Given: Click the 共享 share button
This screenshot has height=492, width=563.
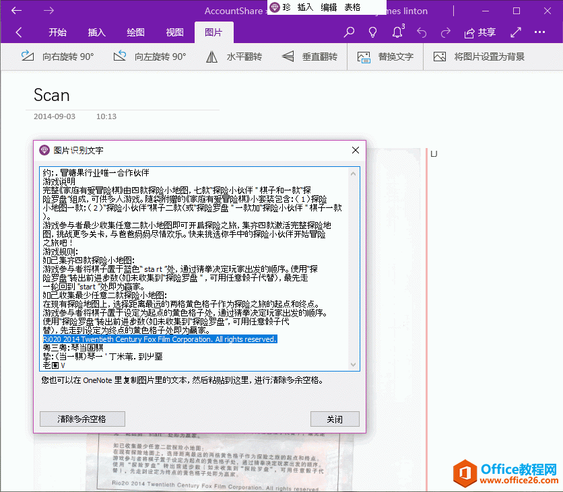Looking at the screenshot, I should pos(479,32).
